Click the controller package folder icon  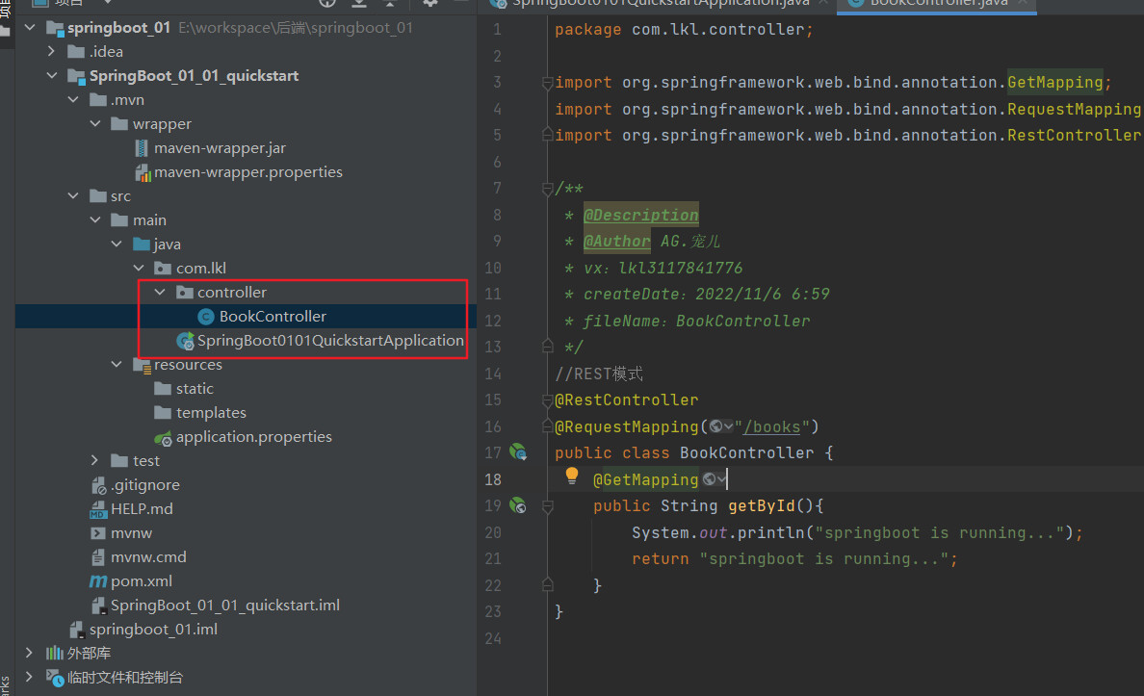(185, 293)
